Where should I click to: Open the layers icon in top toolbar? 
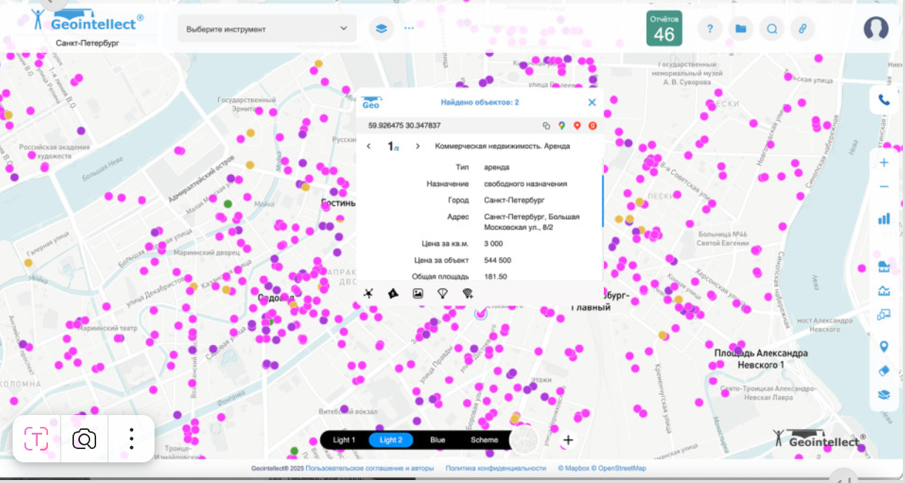click(381, 29)
